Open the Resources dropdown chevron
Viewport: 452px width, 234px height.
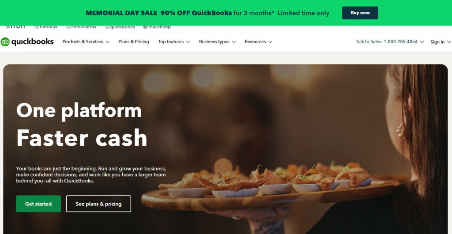[x=270, y=42]
